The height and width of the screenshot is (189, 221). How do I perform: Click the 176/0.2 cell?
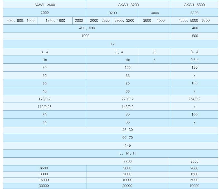click(x=45, y=99)
